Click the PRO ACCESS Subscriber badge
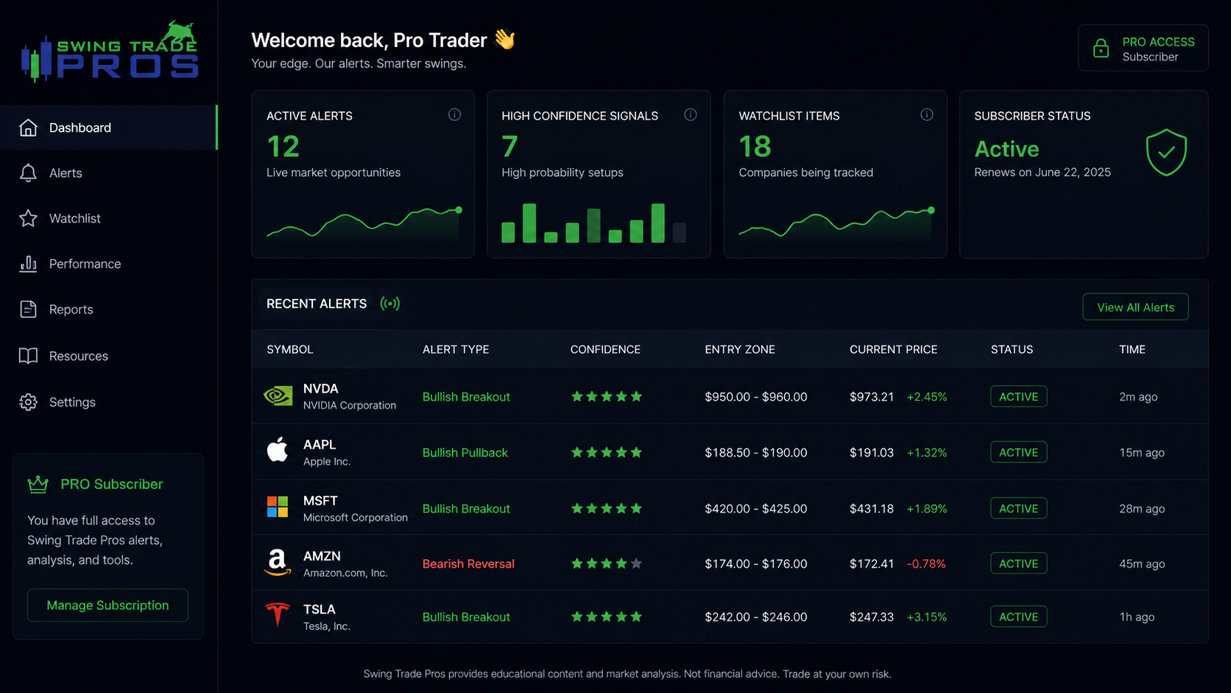This screenshot has width=1231, height=693. 1143,49
